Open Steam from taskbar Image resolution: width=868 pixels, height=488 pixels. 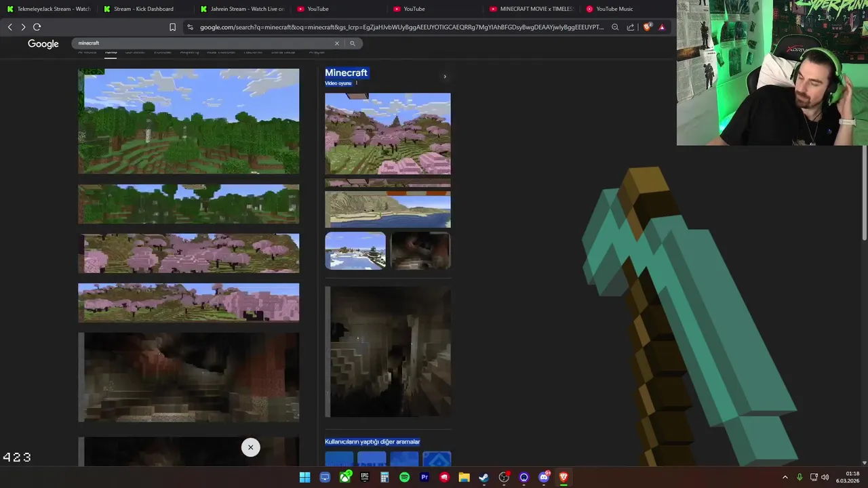coord(484,477)
